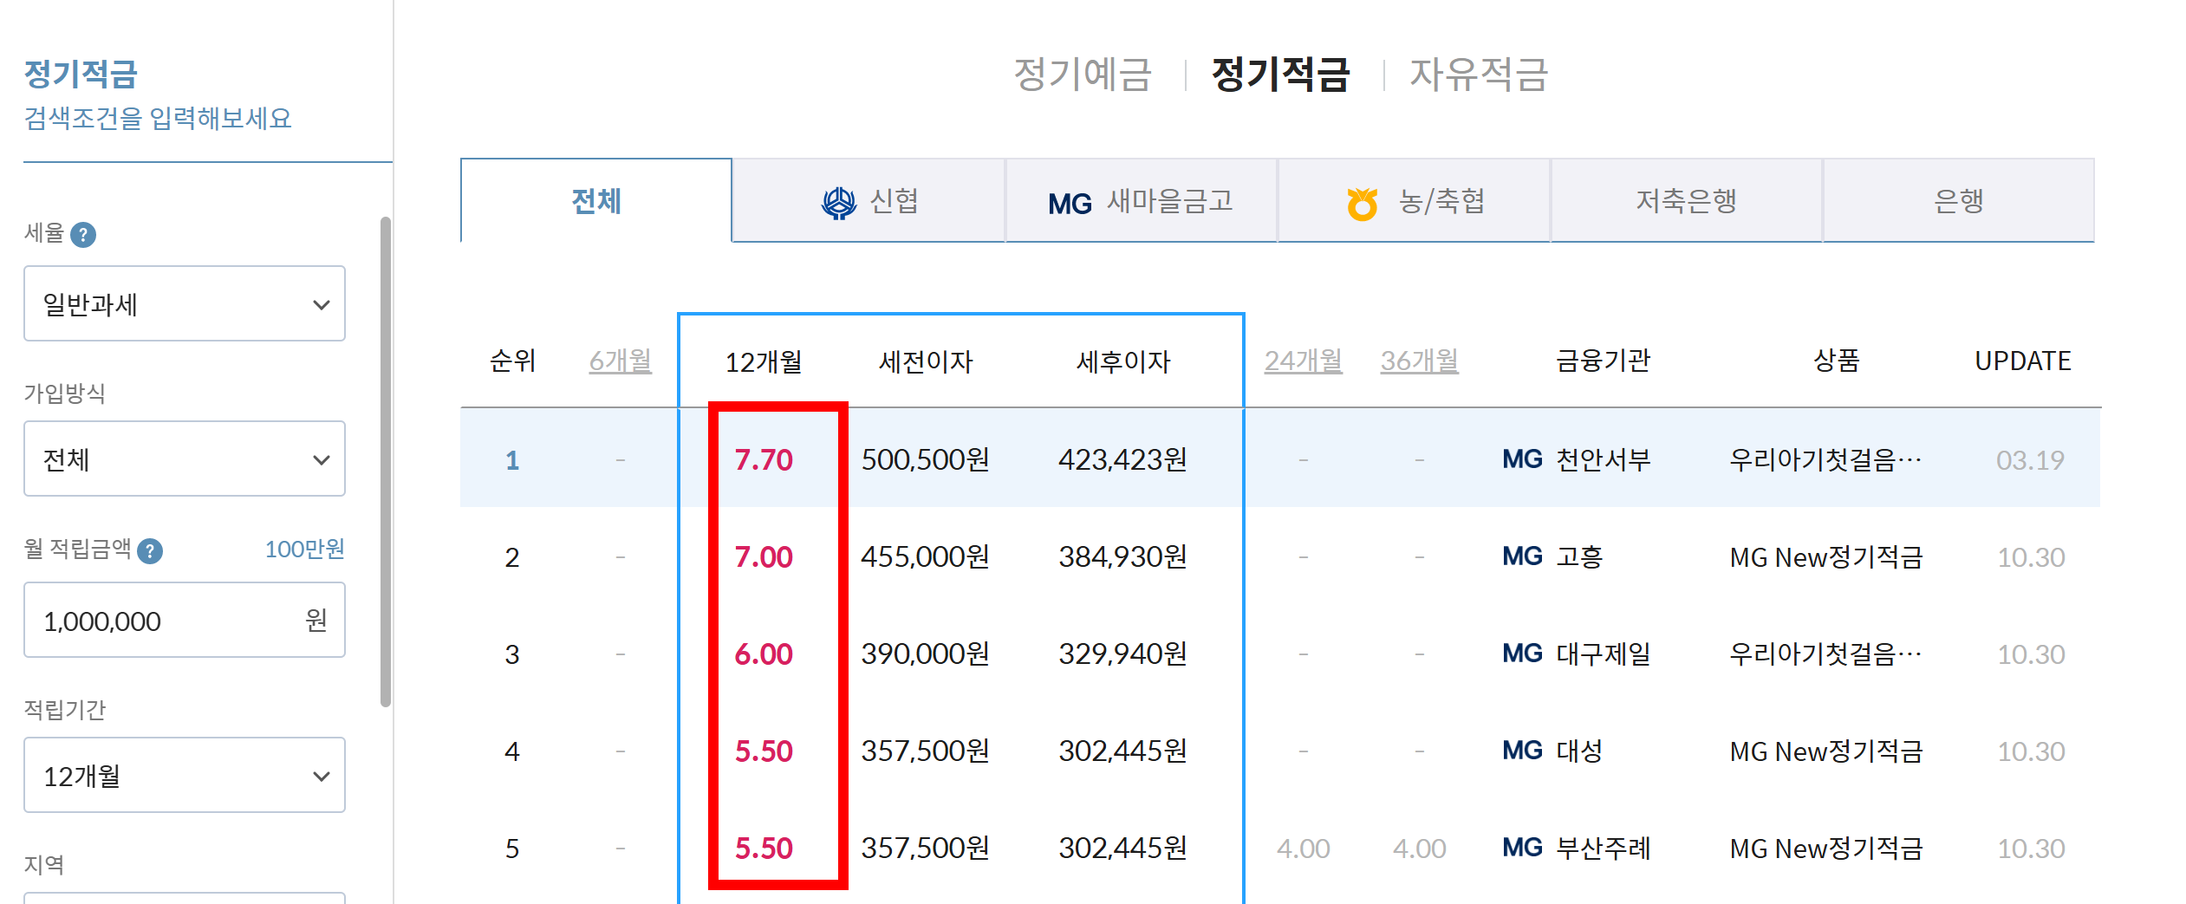Screen dimensions: 2186x904
Task: Select the 저축은행 tab
Action: (1686, 200)
